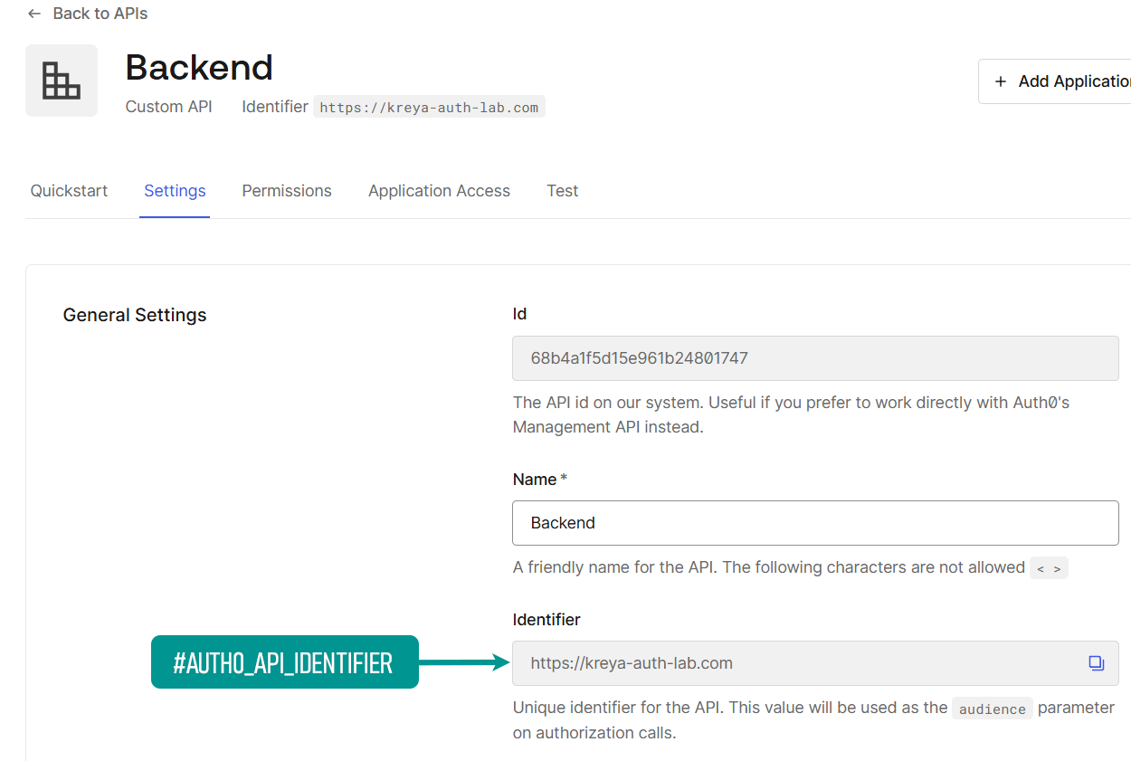Screen dimensions: 1131x761
Task: Click the audience code label
Action: (x=992, y=709)
